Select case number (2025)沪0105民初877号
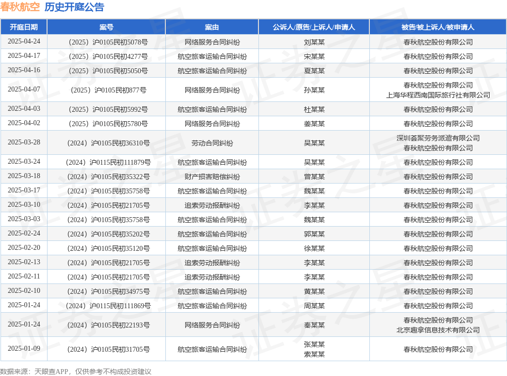Viewport: 507px width, 376px height. [x=106, y=90]
